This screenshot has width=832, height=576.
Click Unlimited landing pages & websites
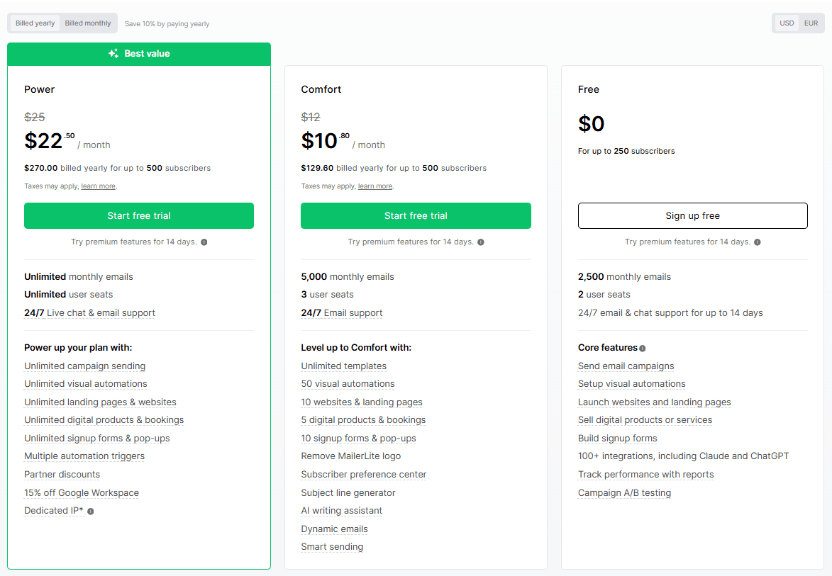[x=100, y=402]
